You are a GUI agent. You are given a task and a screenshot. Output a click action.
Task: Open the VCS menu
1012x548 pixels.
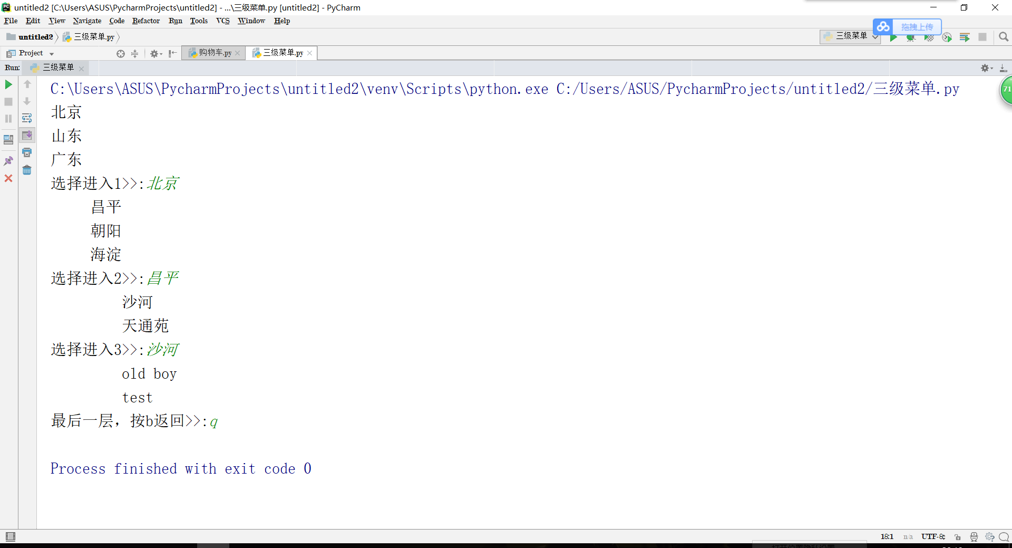(x=223, y=21)
